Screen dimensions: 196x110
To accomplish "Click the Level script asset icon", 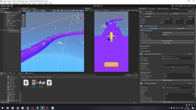I will tap(26, 82).
